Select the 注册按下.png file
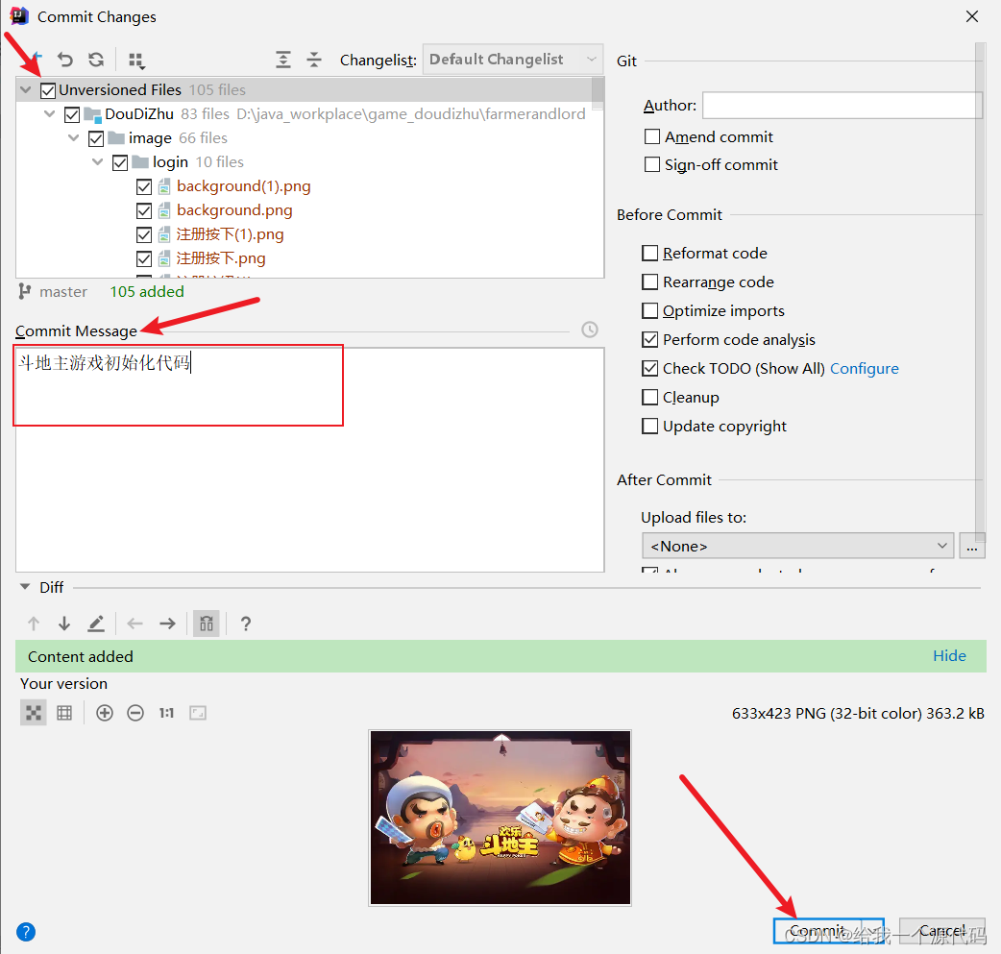Viewport: 1001px width, 954px height. coord(221,258)
